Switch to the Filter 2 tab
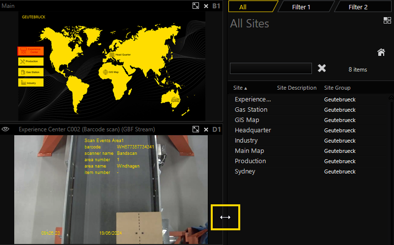Screen dimensions: 394x245 click(358, 7)
